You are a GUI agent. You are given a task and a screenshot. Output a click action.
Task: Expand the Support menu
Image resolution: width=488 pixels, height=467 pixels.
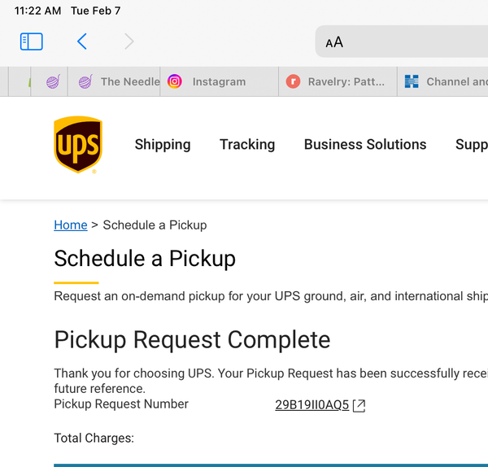[x=472, y=145]
